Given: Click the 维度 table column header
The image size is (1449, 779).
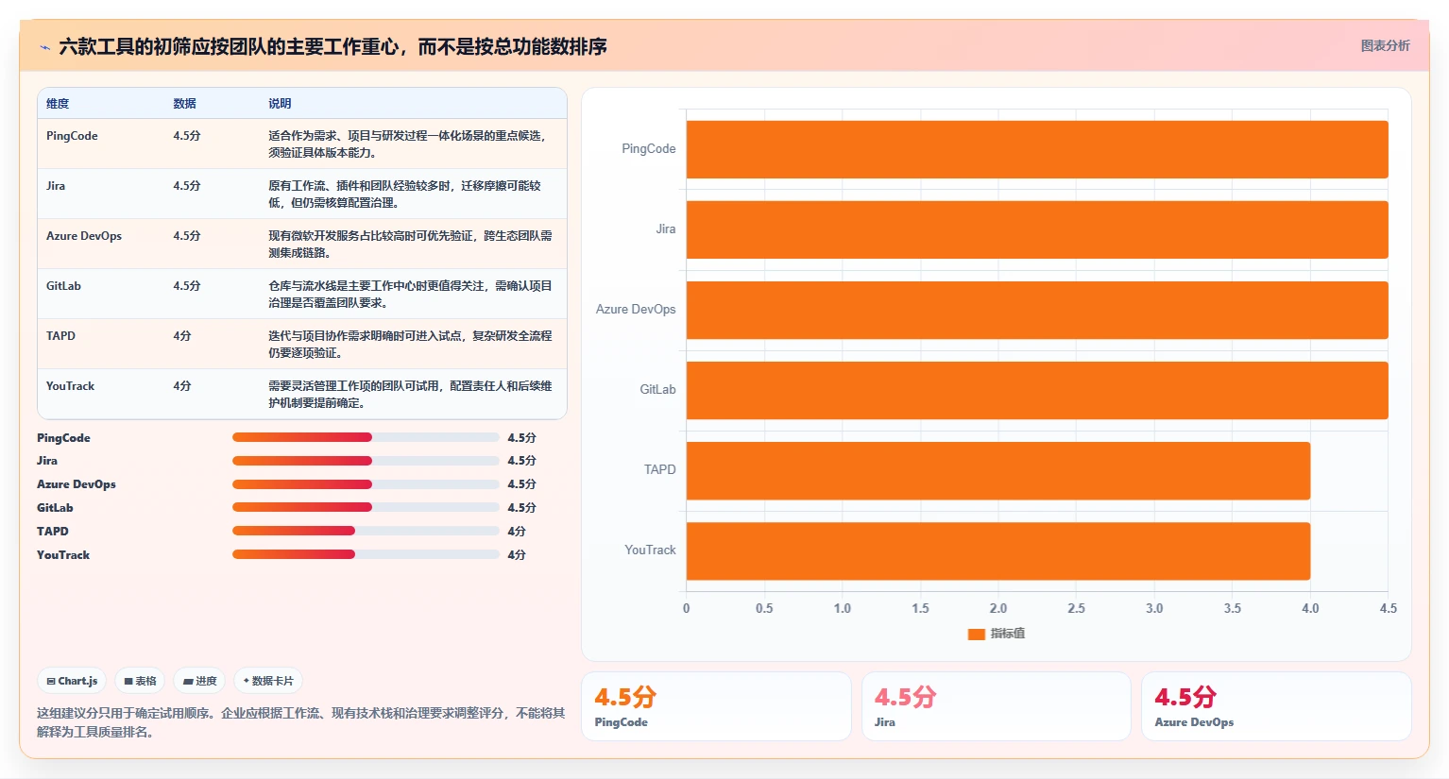Looking at the screenshot, I should click(x=58, y=104).
